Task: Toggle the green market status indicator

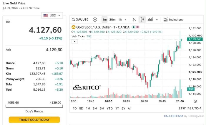Action: pyautogui.click(x=134, y=27)
